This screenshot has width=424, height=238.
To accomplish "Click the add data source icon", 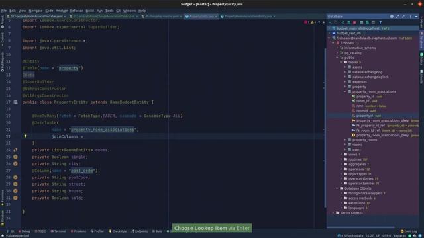I will [330, 22].
